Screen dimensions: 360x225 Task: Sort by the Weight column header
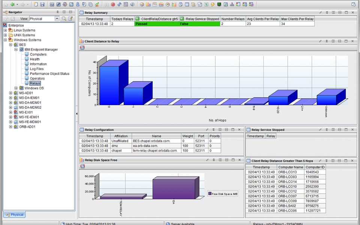(187, 136)
